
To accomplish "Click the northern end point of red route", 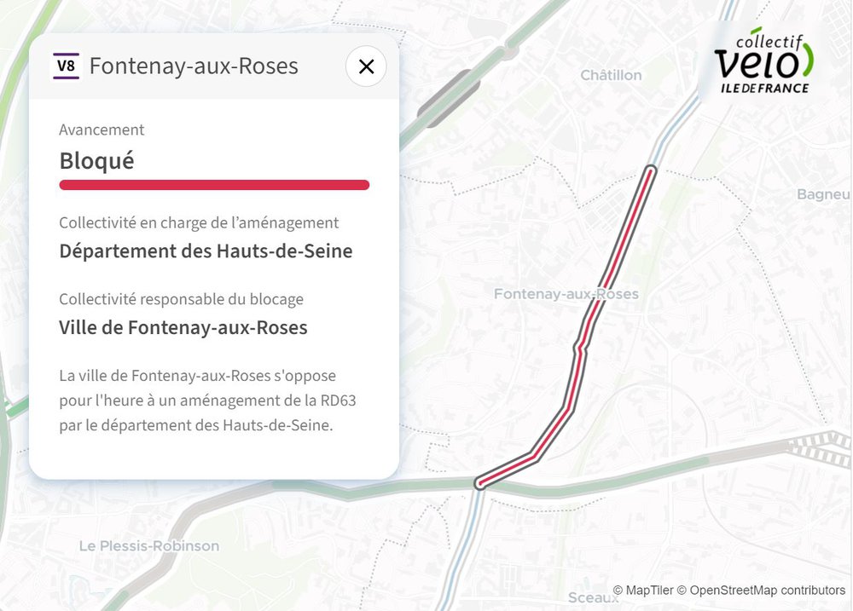I will click(652, 170).
